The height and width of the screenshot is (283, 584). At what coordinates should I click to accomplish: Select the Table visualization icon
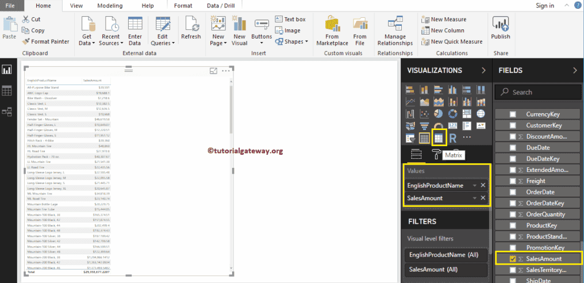pyautogui.click(x=425, y=137)
